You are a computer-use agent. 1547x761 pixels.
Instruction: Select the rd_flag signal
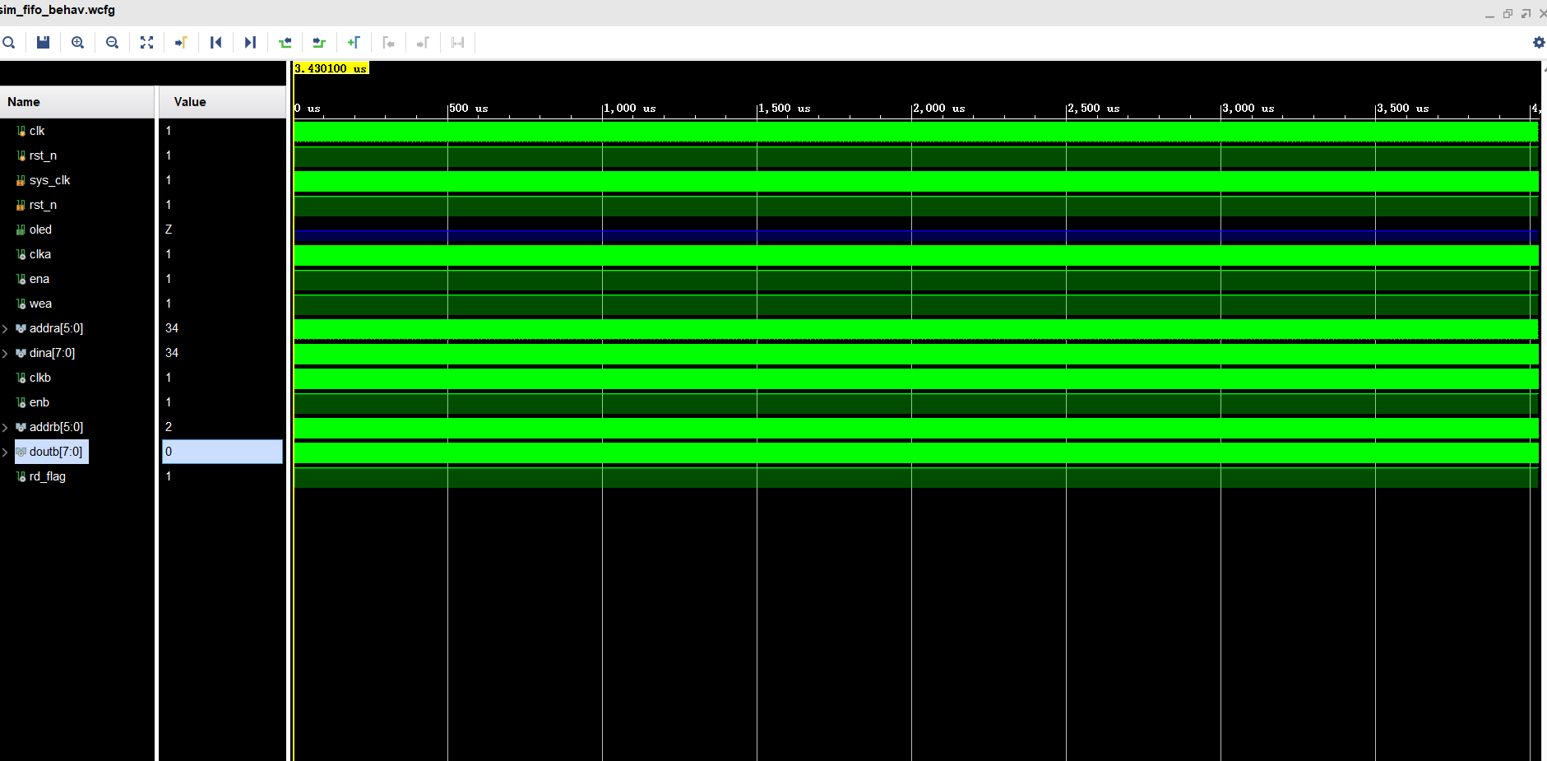(47, 476)
